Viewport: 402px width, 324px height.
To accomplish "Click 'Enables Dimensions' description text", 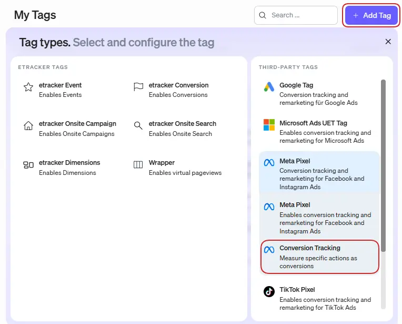I will click(67, 173).
